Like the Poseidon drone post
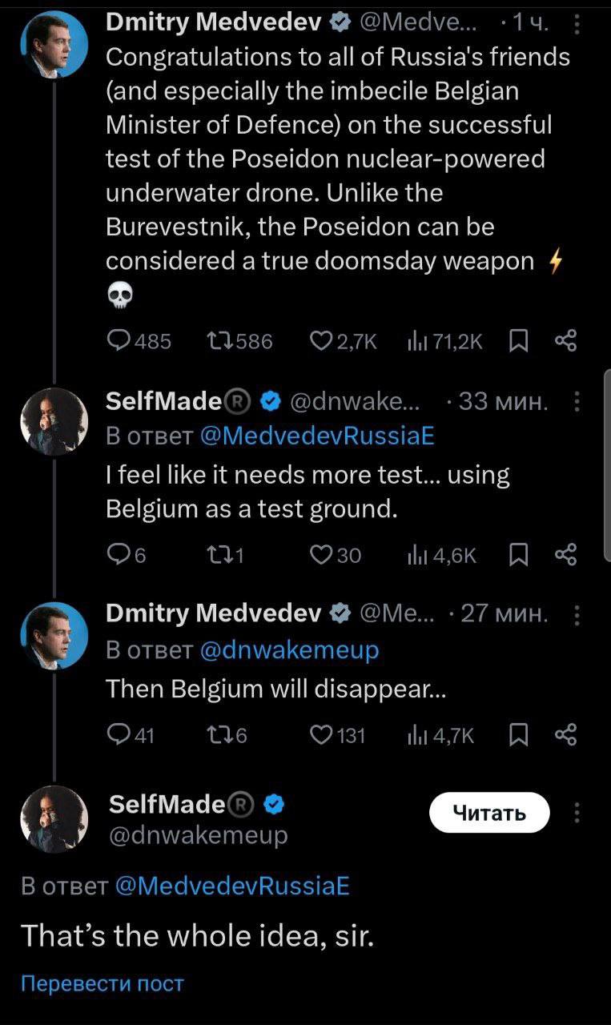Viewport: 611px width, 1025px height. (x=322, y=342)
